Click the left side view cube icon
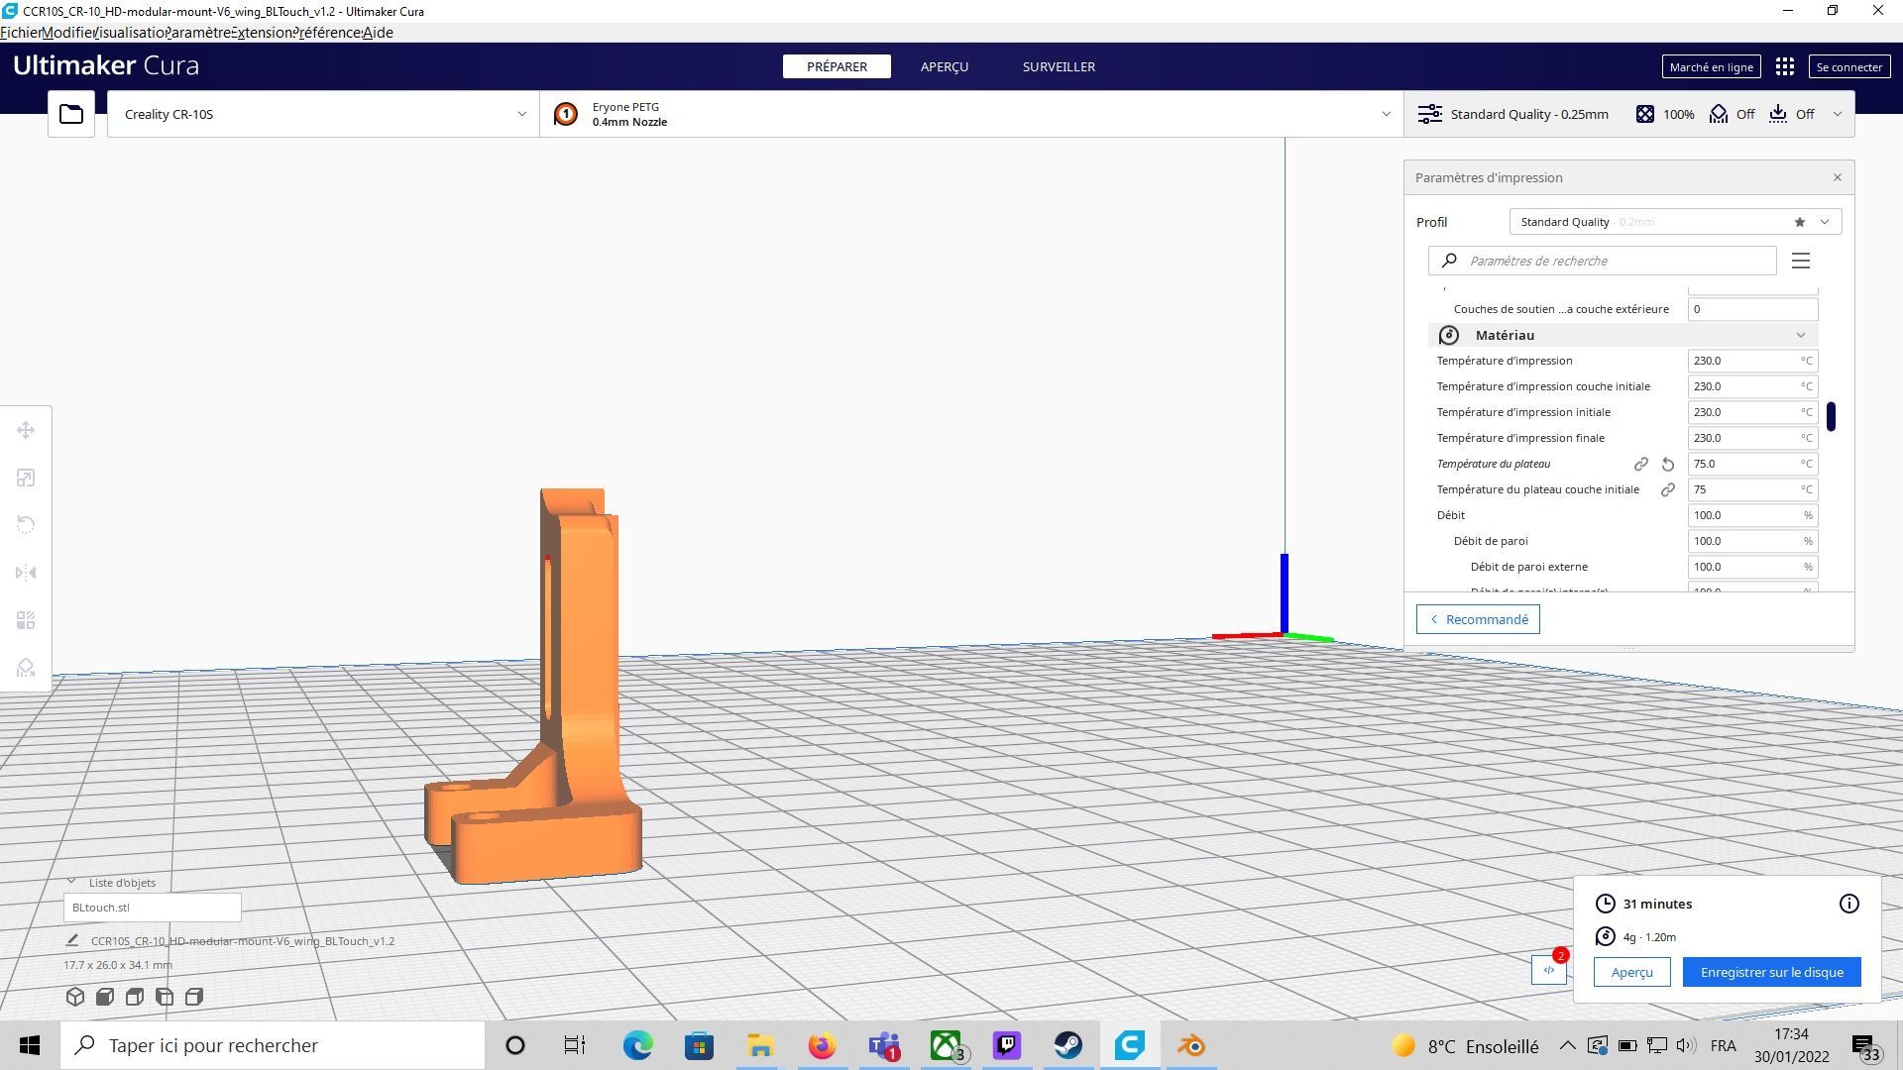The height and width of the screenshot is (1070, 1903). point(165,997)
